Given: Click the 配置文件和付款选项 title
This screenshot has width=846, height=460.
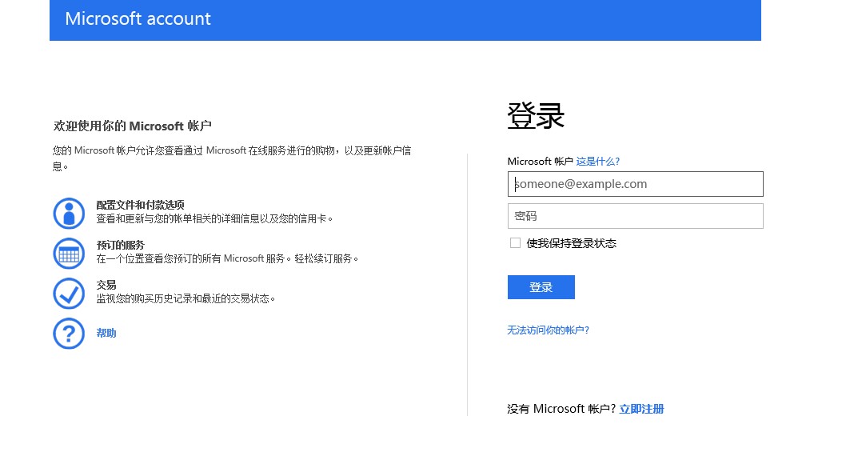Looking at the screenshot, I should 140,205.
